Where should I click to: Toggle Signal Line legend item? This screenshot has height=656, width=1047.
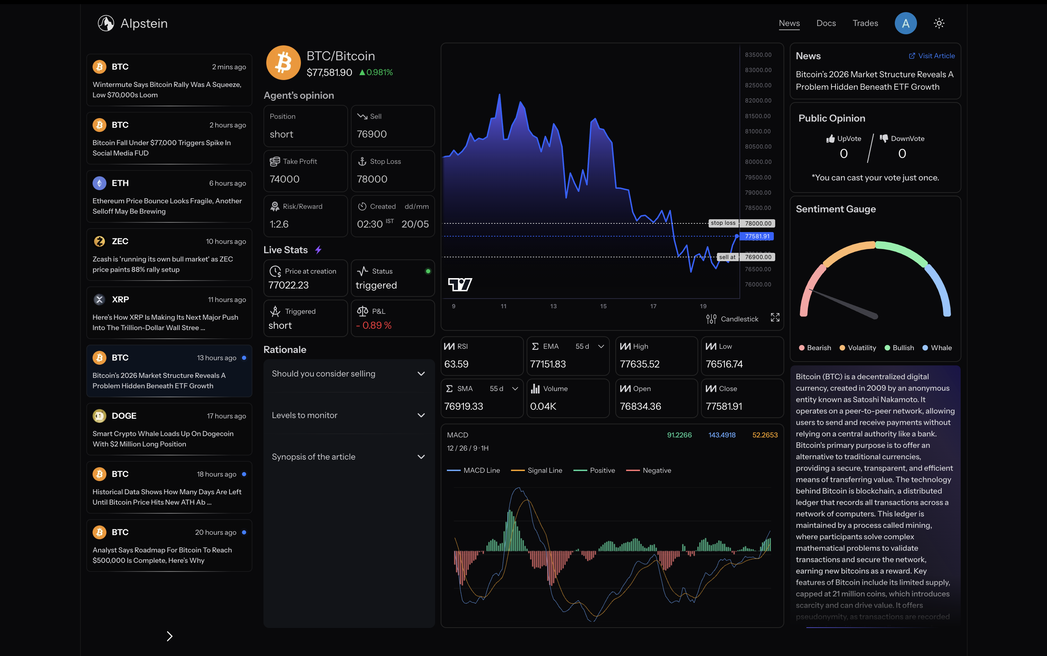point(536,470)
